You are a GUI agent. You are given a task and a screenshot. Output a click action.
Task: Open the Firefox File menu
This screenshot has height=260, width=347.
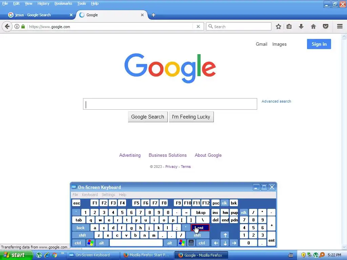[x=5, y=3]
